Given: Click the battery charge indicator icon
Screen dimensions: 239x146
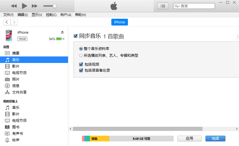Looking at the screenshot, I should click(x=59, y=39).
